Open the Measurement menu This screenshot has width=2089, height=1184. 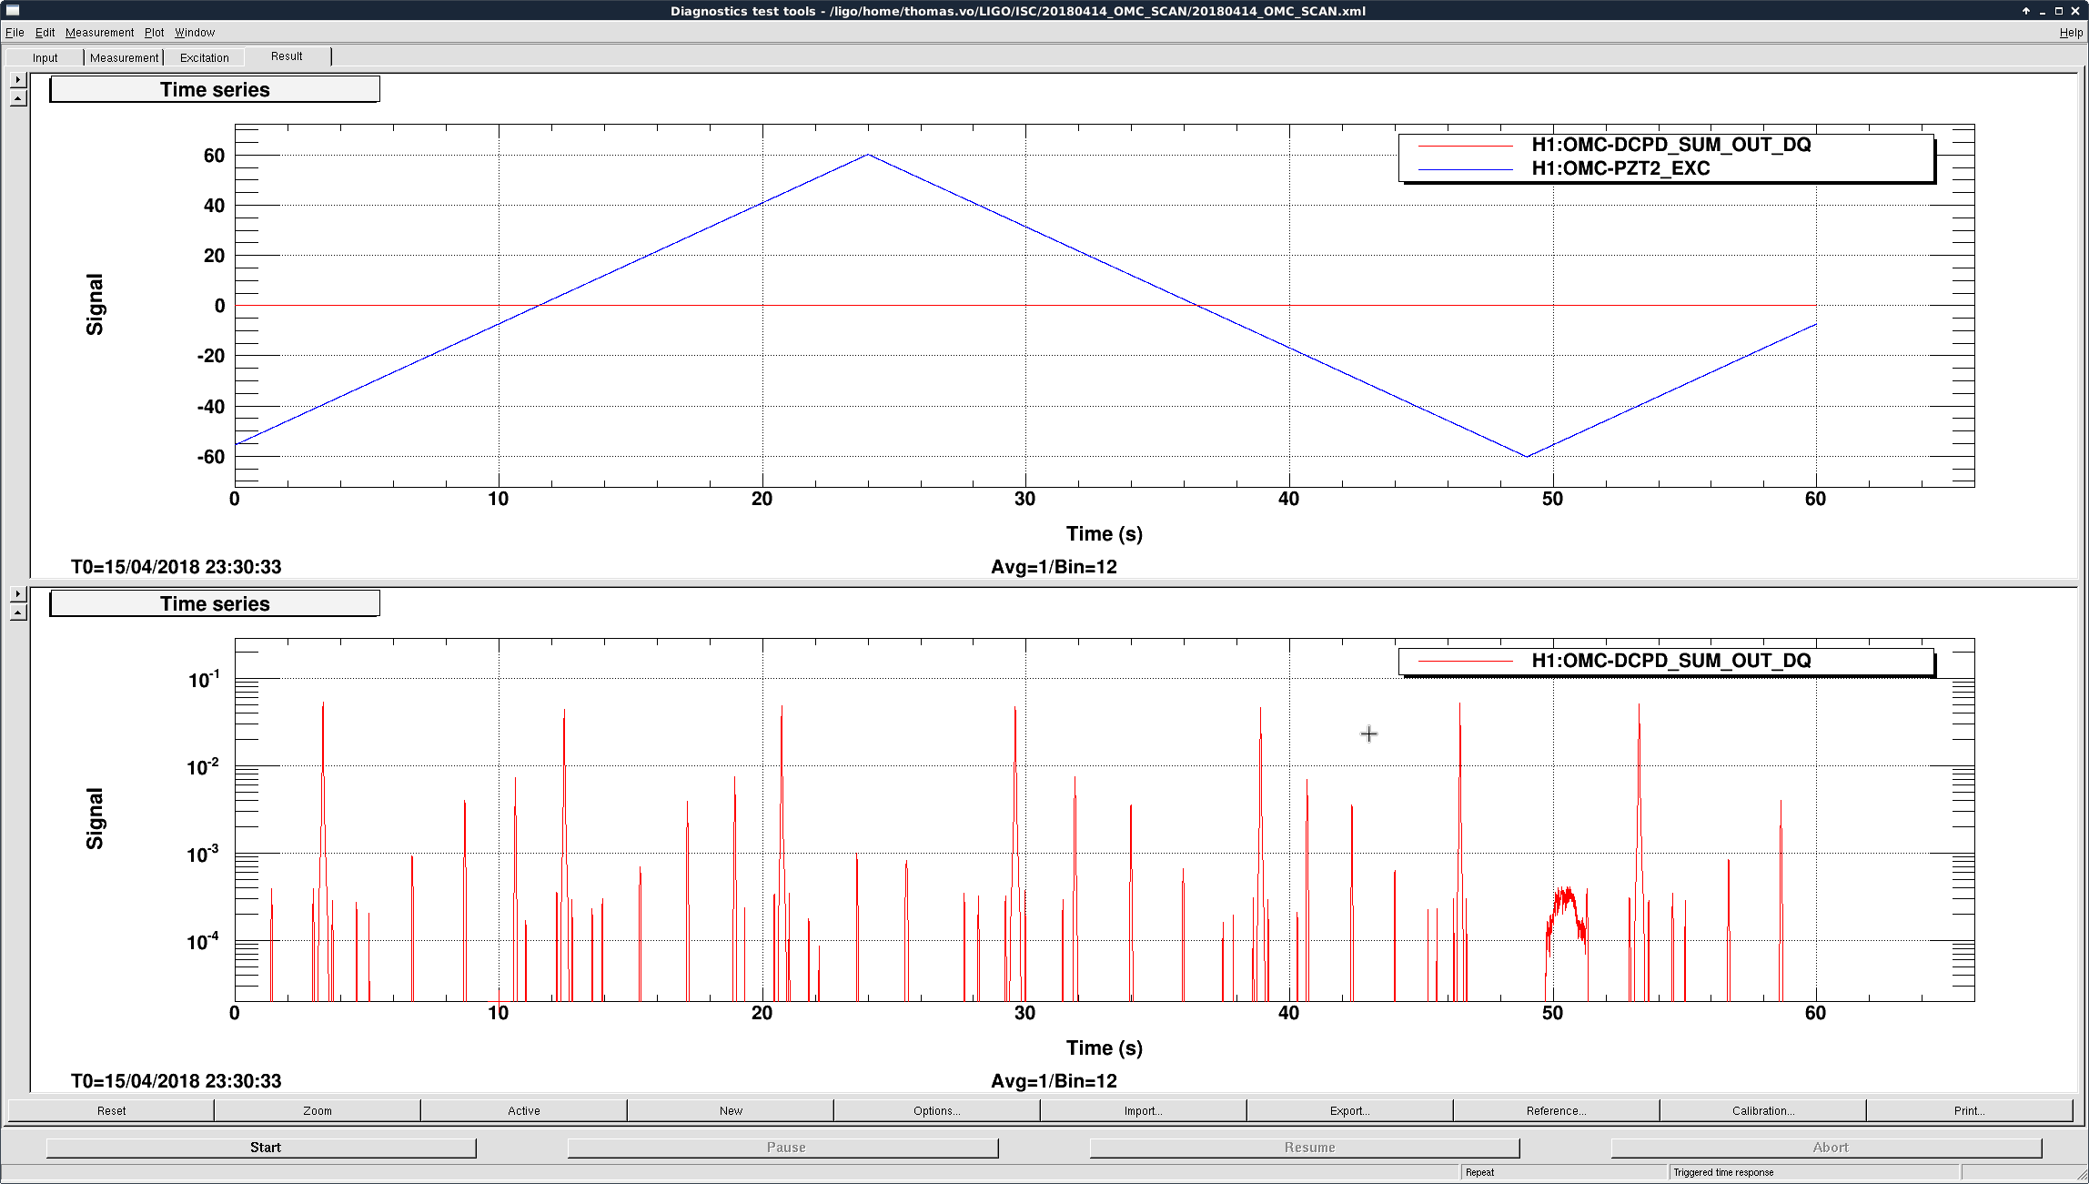click(x=99, y=32)
